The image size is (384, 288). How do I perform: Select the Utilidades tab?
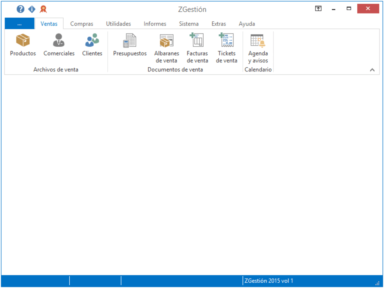(118, 23)
